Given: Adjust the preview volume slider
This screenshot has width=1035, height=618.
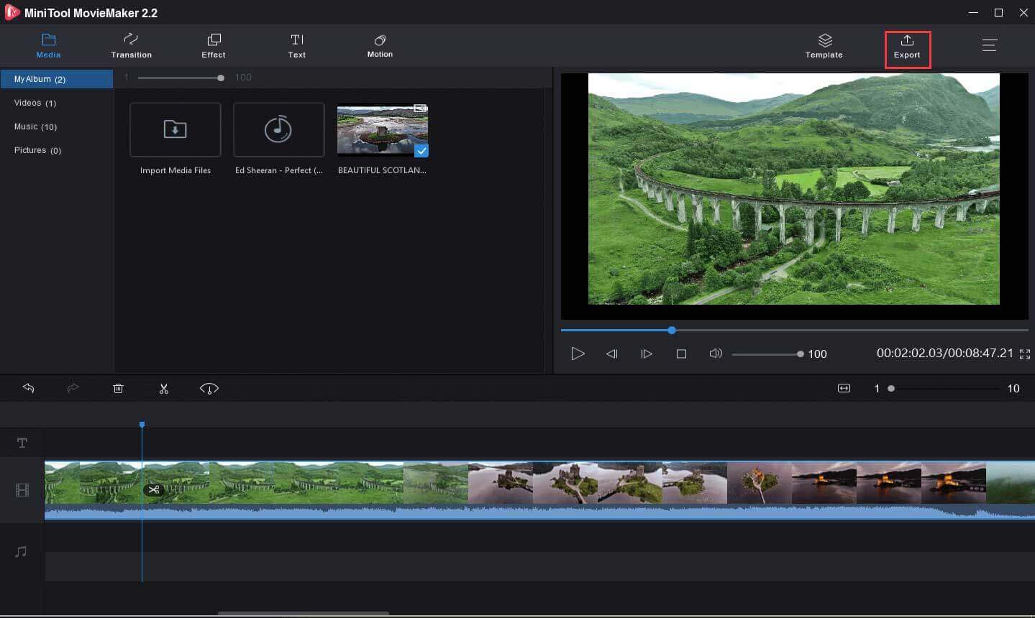Looking at the screenshot, I should coord(767,354).
